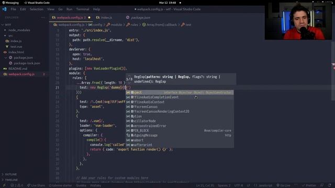Click Go Live in status bar
Viewport: 335px width, 188px height.
tap(284, 185)
